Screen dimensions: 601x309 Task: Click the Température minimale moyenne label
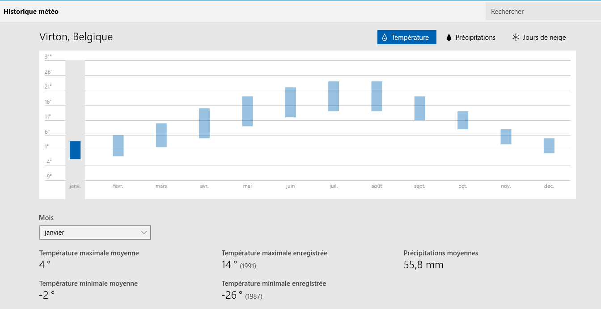tap(89, 284)
